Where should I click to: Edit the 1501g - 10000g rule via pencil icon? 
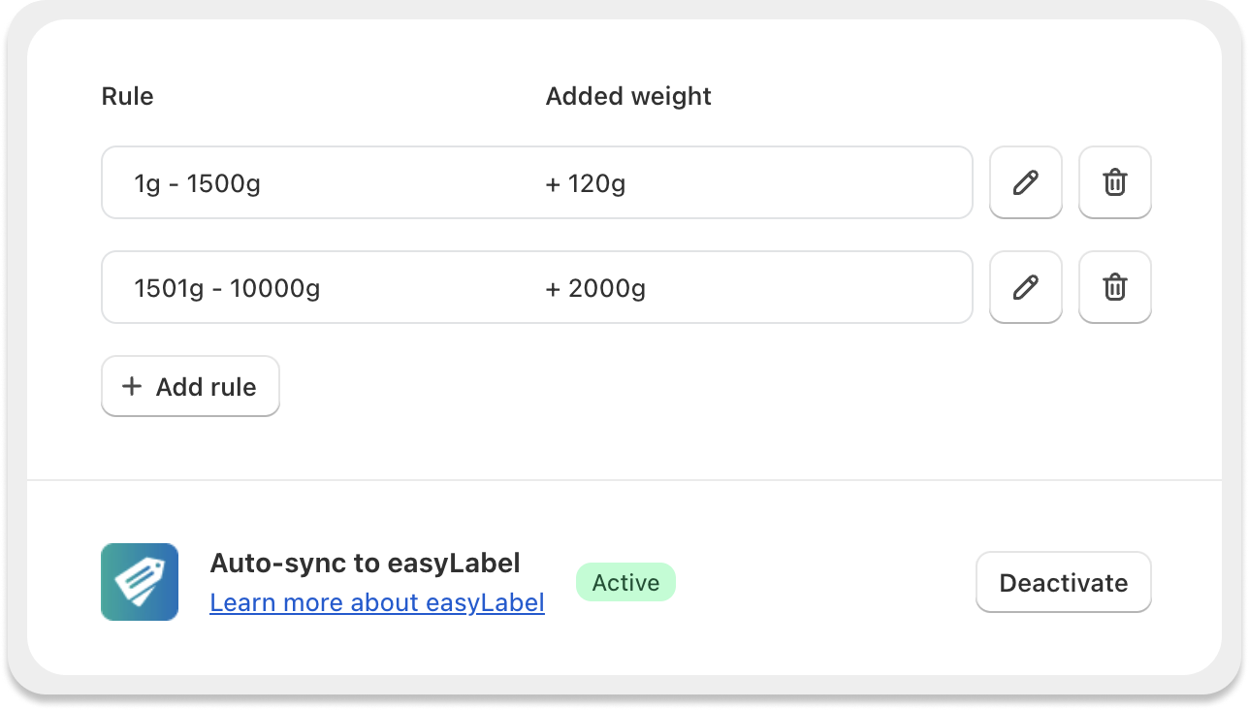click(1025, 287)
